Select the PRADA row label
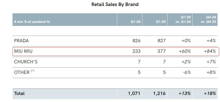Viewport: 220px width, 102px height. click(21, 41)
